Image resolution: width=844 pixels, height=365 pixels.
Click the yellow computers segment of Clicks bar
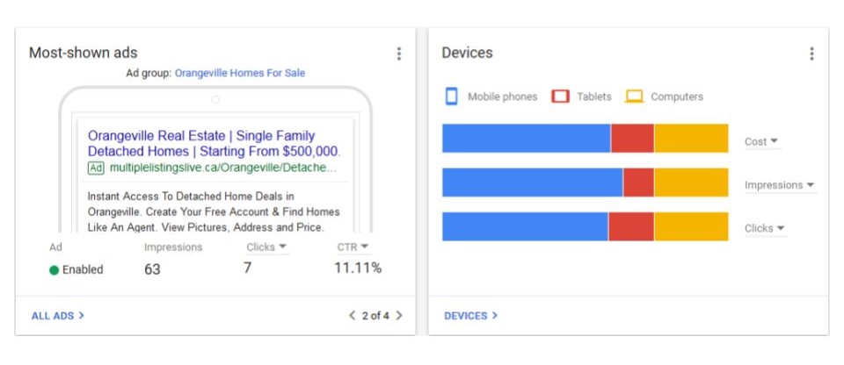point(691,226)
